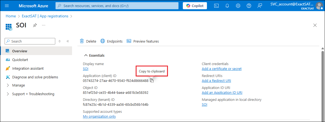The image size is (325, 122).
Task: Click Add a certificate or secret link
Action: click(222, 69)
